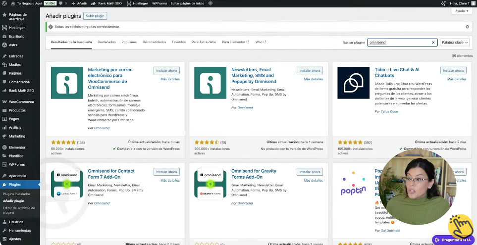This screenshot has width=477, height=245.
Task: Open the WordPress logo menu
Action: (4, 3)
